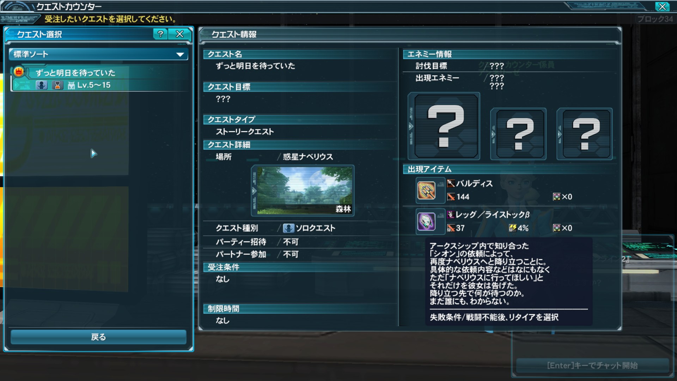Click the middle unknown enemy tile

(520, 134)
